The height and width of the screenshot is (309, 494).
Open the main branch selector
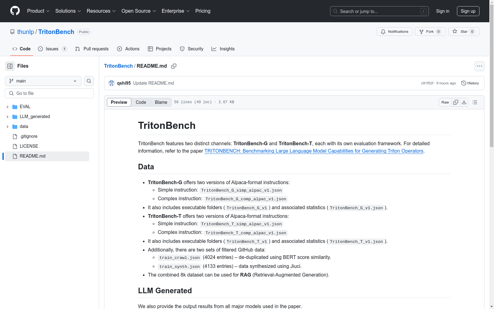point(43,81)
